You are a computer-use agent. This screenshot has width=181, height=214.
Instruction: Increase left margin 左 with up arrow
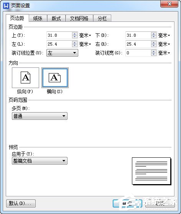tap(75, 42)
